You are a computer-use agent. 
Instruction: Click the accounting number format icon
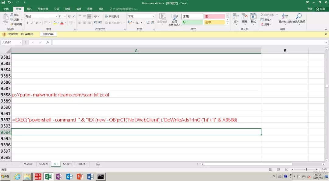point(130,23)
